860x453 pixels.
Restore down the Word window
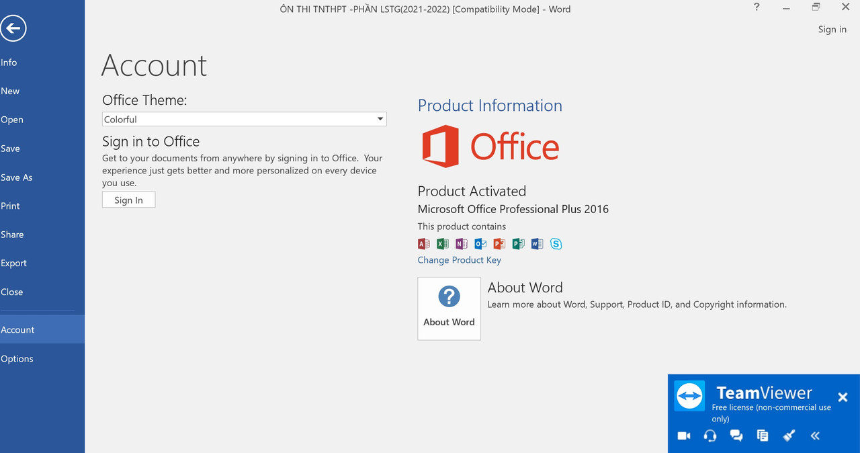[816, 7]
